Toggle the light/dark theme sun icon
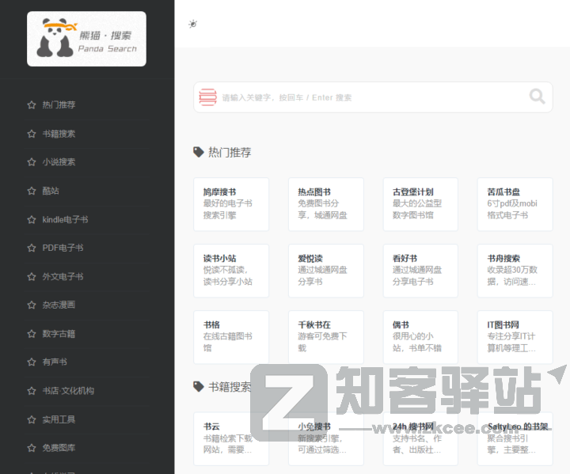This screenshot has width=570, height=474. tap(193, 24)
